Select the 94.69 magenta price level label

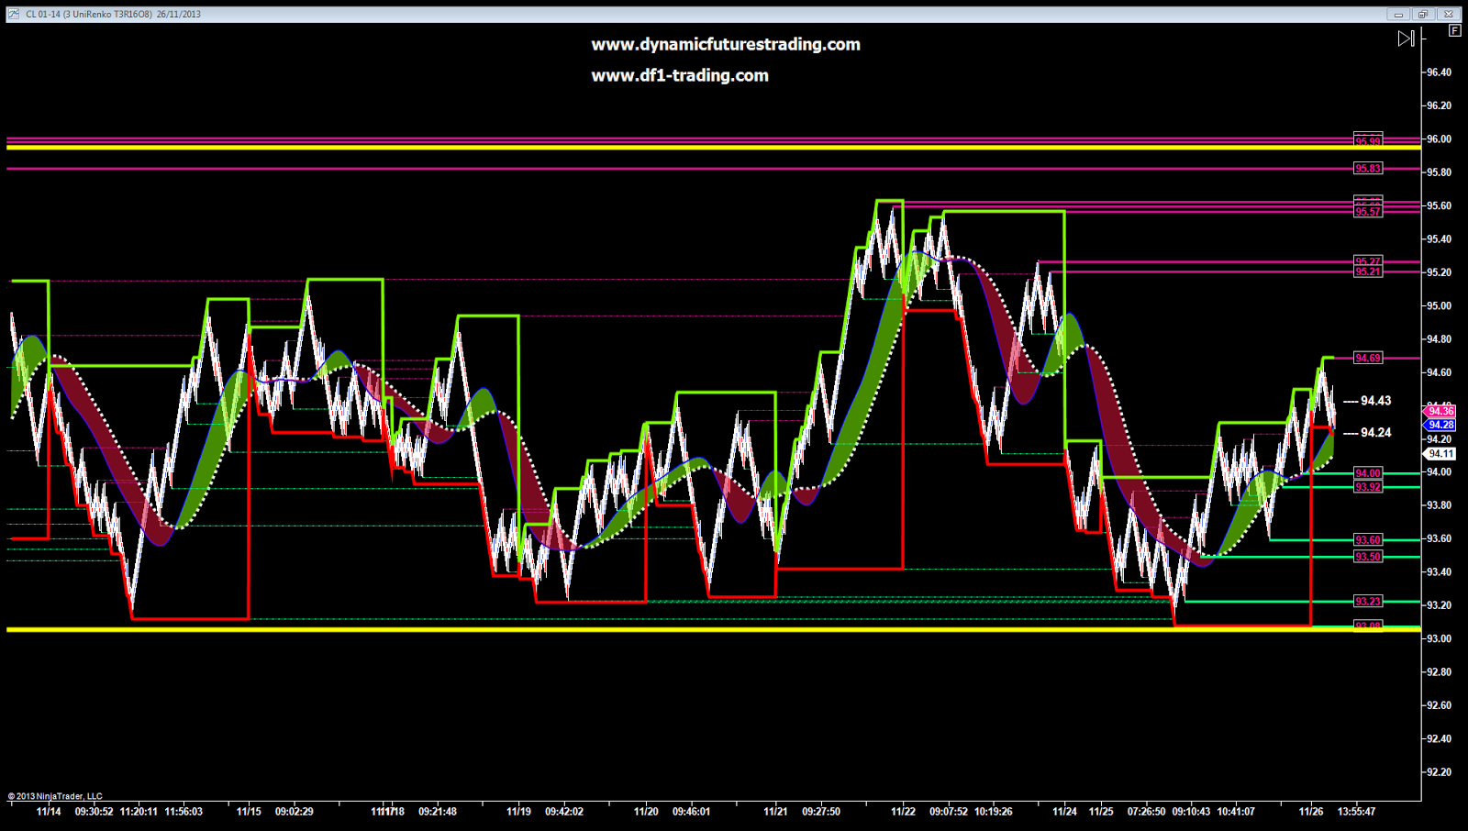[x=1368, y=358]
